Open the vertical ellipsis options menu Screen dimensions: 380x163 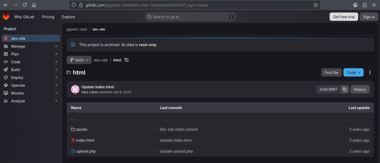(370, 72)
